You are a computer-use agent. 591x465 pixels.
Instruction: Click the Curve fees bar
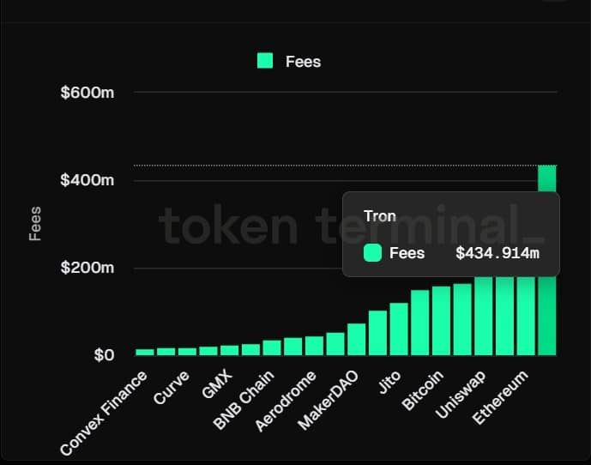(x=187, y=351)
